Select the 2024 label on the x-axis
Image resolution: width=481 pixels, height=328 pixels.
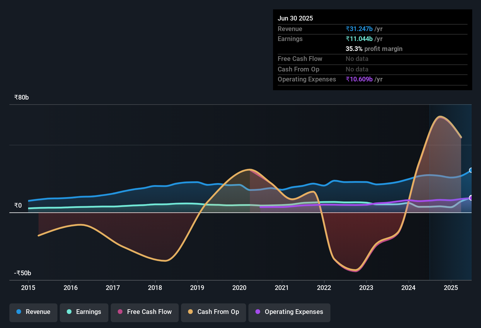point(408,288)
